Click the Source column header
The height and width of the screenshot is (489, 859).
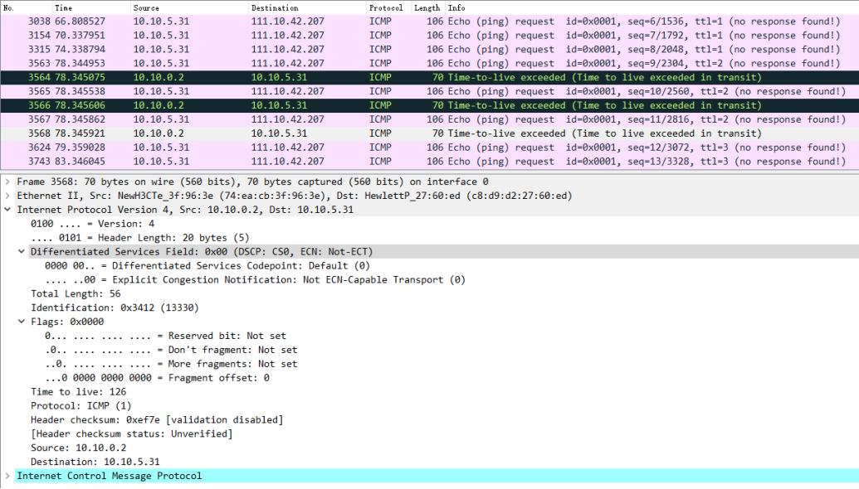[x=189, y=7]
